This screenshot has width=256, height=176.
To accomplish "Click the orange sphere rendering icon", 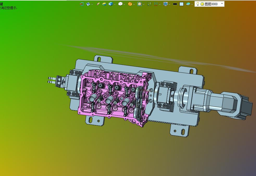I will pos(130,4).
